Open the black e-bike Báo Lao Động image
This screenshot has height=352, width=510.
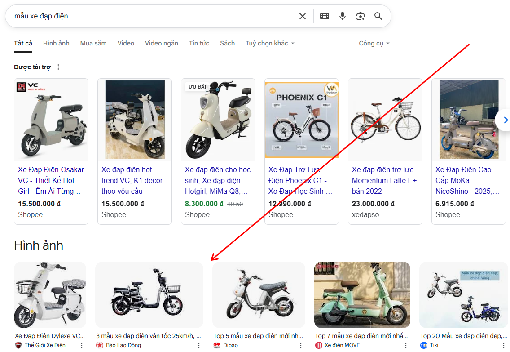[x=149, y=295]
